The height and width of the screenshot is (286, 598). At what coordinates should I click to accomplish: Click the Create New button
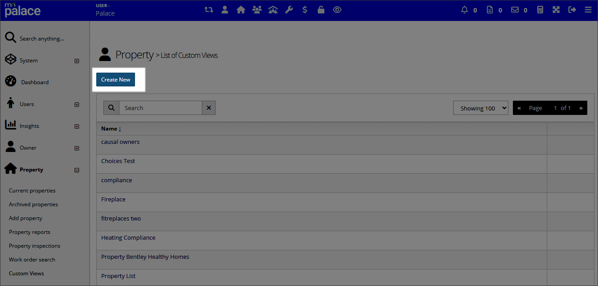116,80
